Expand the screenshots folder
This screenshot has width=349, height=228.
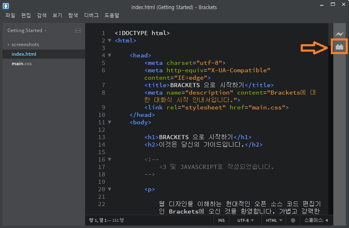(9, 45)
